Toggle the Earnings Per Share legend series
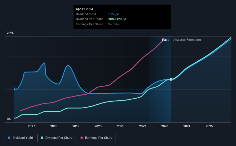 point(96,138)
